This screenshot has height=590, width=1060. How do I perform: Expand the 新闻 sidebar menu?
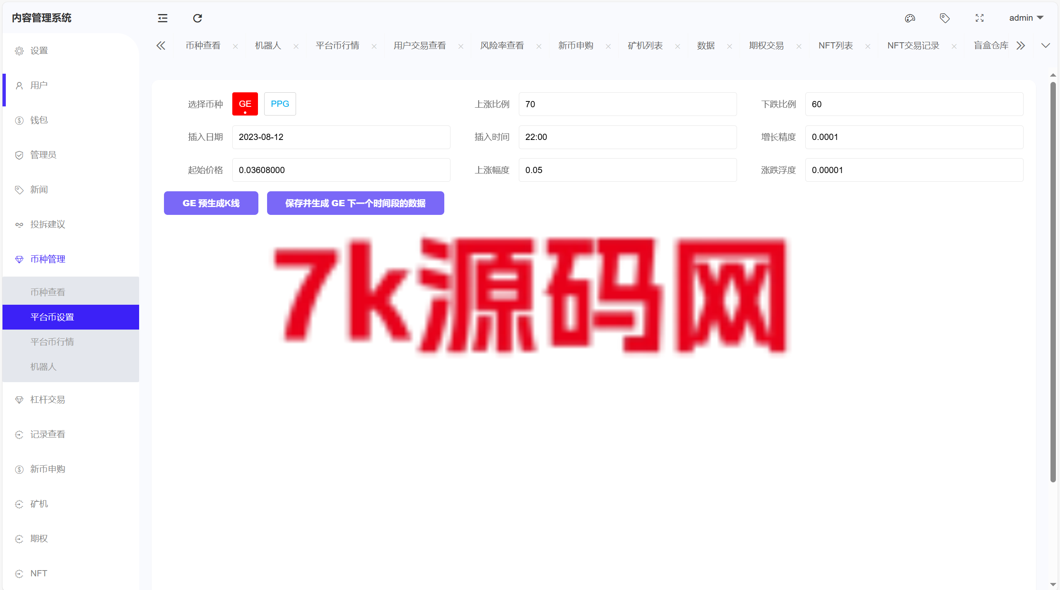(71, 190)
